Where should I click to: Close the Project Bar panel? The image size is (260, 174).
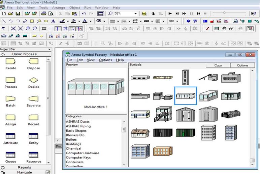tap(49, 49)
